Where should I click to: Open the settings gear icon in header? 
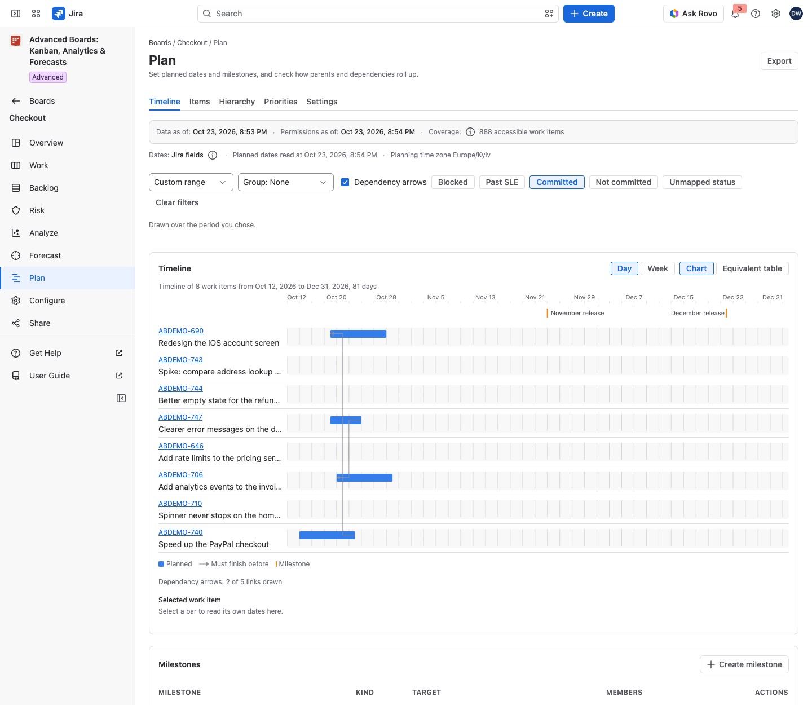point(776,14)
